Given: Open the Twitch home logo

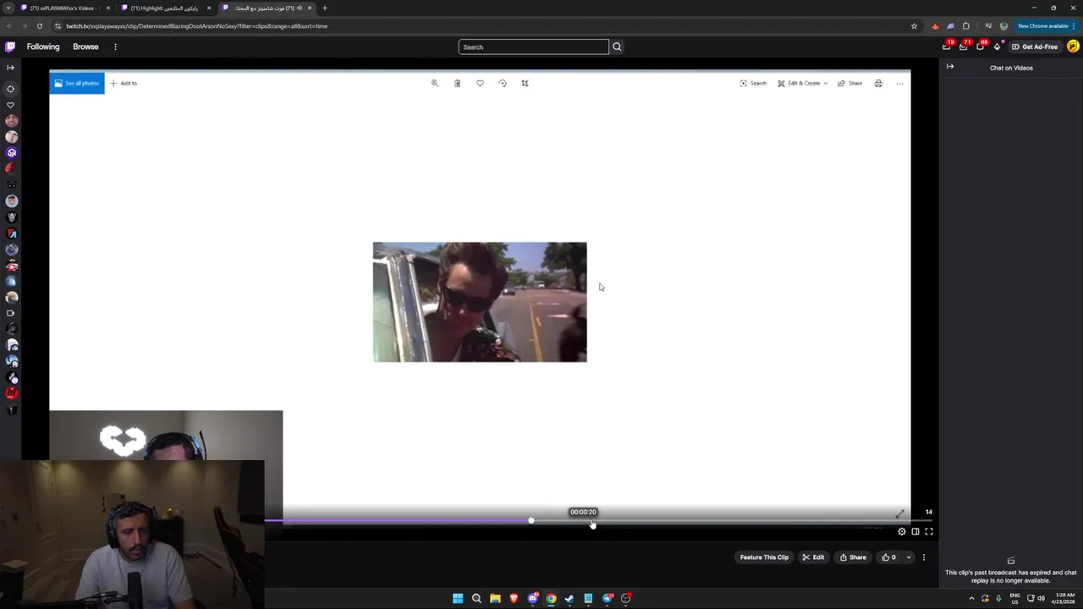Looking at the screenshot, I should 10,47.
